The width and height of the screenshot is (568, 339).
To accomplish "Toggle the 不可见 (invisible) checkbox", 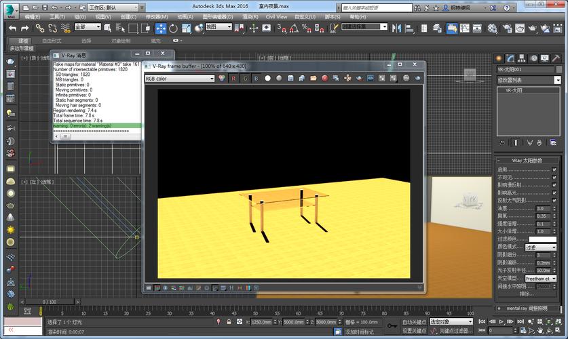I will coord(554,177).
